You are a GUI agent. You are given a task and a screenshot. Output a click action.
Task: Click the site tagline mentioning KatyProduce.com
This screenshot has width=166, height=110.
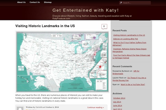pos(92,17)
